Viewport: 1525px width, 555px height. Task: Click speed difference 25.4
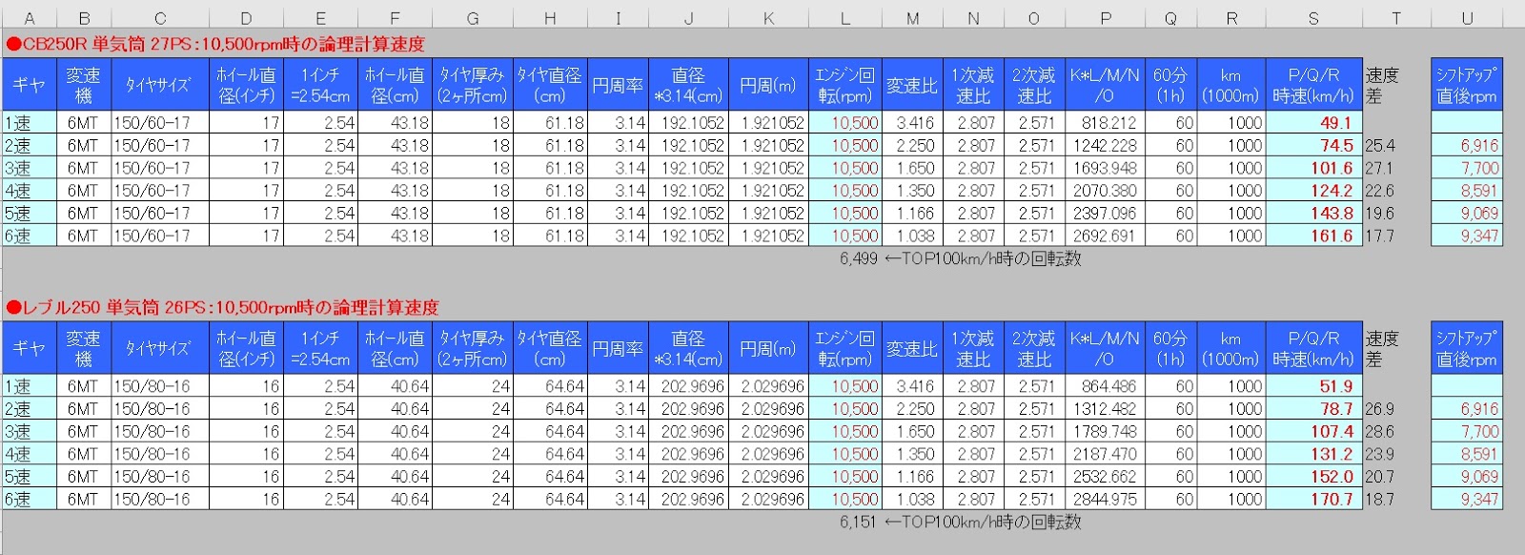click(x=1380, y=146)
